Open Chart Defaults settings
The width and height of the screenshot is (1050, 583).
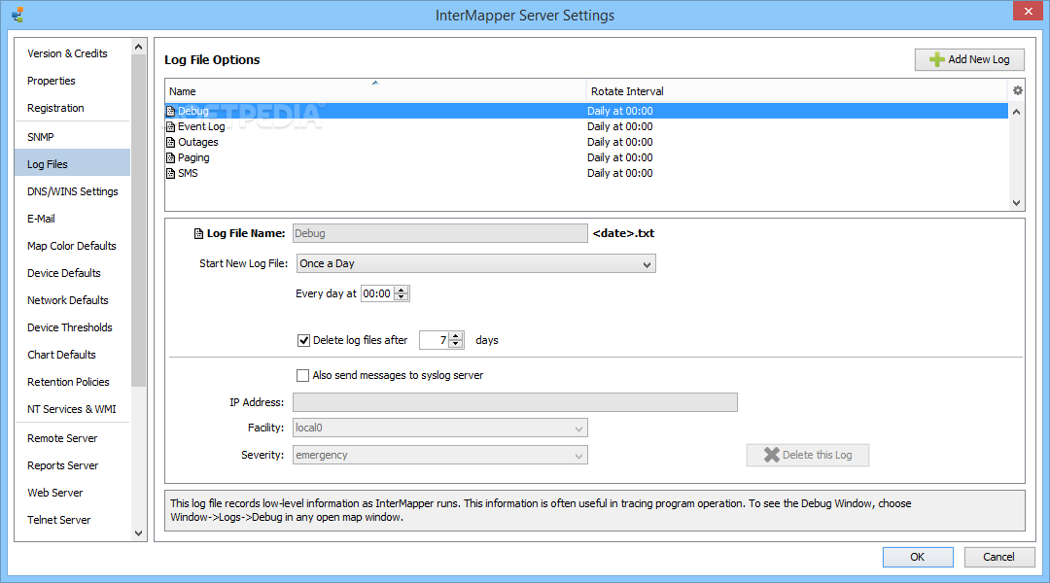[x=61, y=355]
